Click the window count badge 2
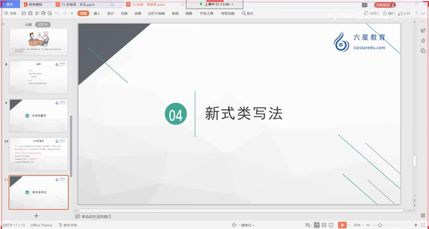 tap(364, 5)
